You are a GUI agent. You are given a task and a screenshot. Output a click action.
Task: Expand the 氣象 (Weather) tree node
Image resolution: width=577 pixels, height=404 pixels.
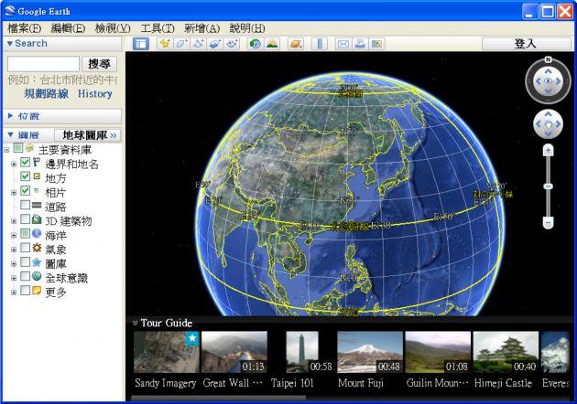tap(13, 249)
